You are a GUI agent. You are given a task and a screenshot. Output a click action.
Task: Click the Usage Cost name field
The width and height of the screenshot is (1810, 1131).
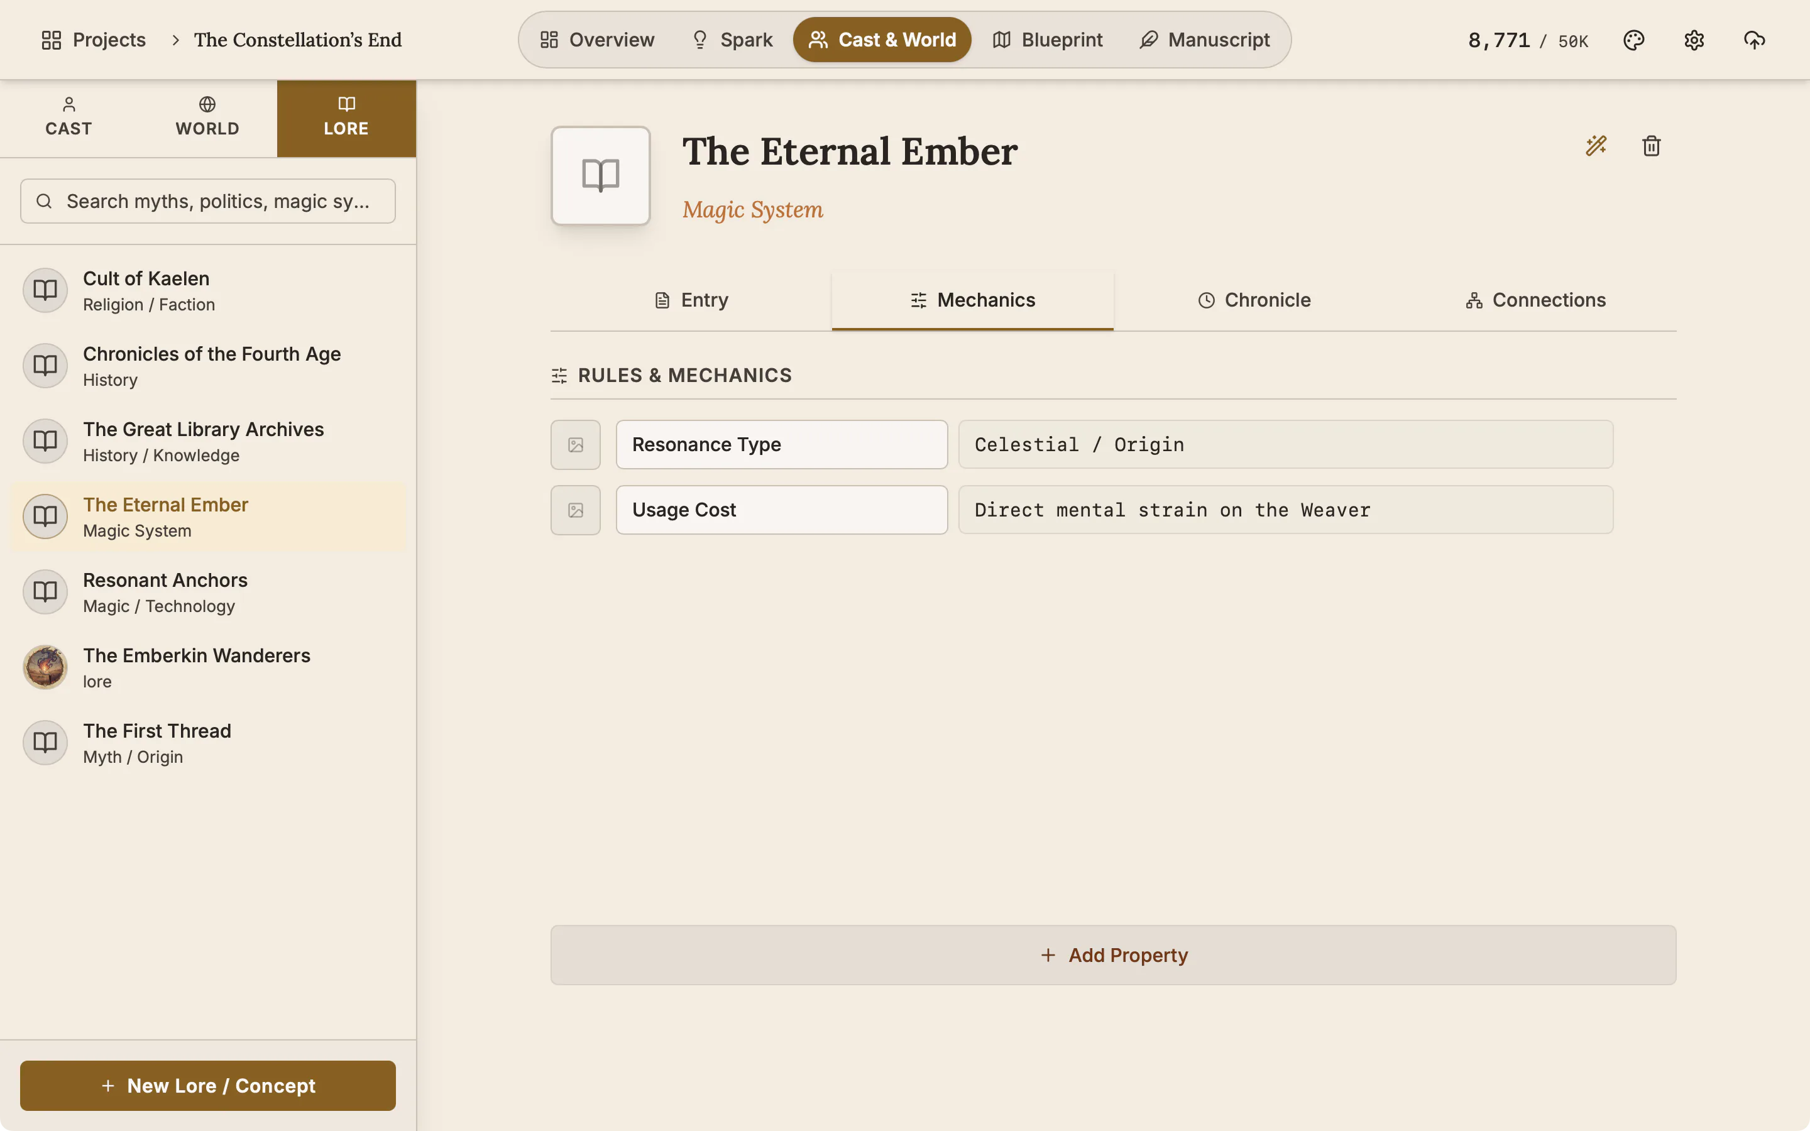pos(782,510)
